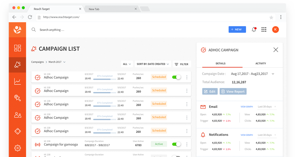This screenshot has width=295, height=157.
Task: Click the cursor-target icon in the sidebar
Action: tap(18, 98)
